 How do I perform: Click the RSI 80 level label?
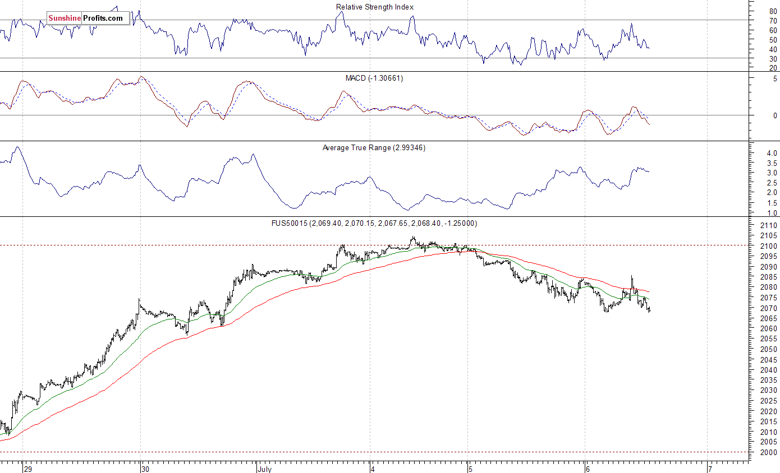pyautogui.click(x=773, y=11)
